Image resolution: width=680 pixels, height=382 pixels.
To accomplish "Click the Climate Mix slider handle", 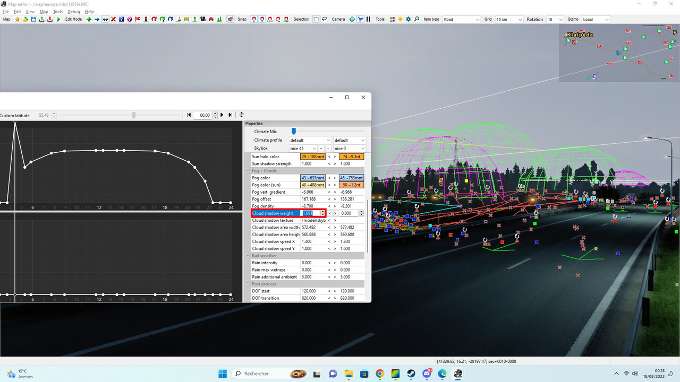I will point(293,132).
